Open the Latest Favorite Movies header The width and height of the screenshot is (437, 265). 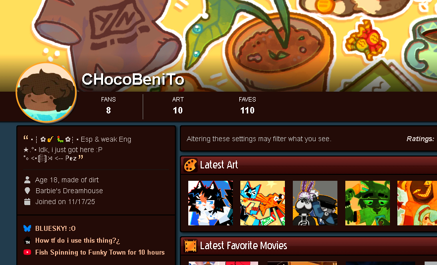point(244,246)
